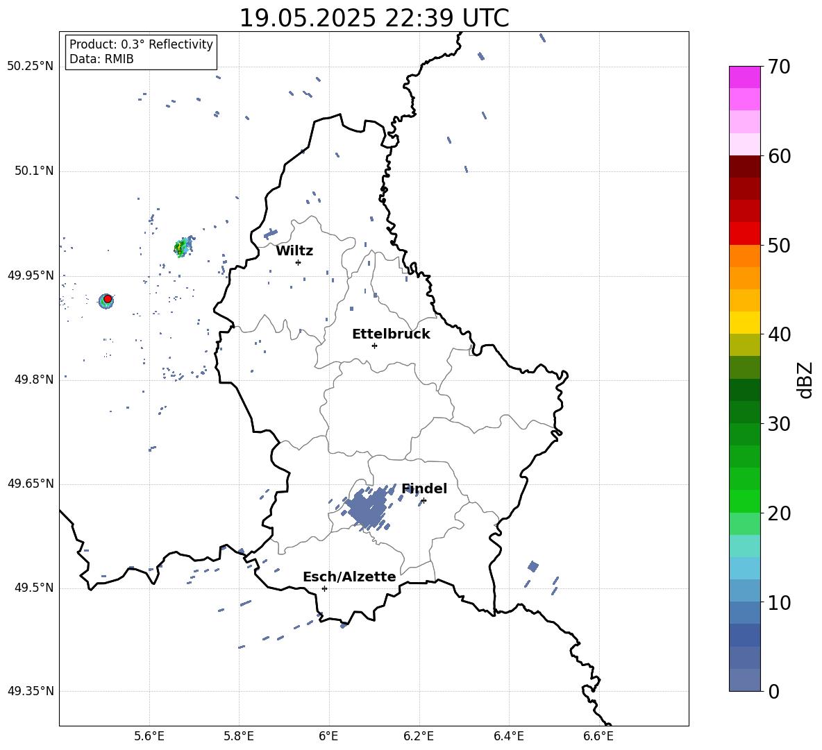The height and width of the screenshot is (750, 822).
Task: Click the 49.8°N latitude label
Action: tap(34, 380)
